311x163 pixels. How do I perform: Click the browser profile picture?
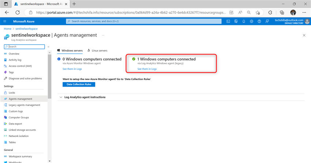coord(293,12)
